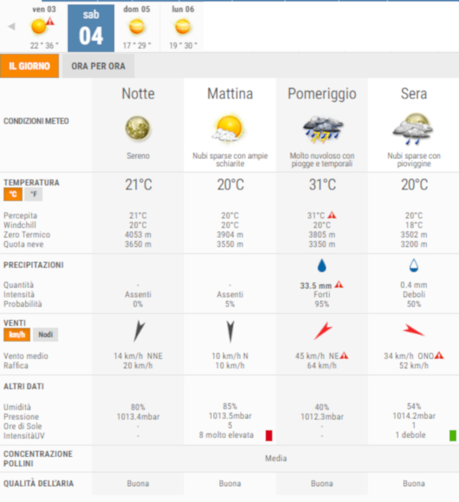Click the QUALITÀ DELL'ARIA row label
The image size is (459, 502).
pos(38,484)
